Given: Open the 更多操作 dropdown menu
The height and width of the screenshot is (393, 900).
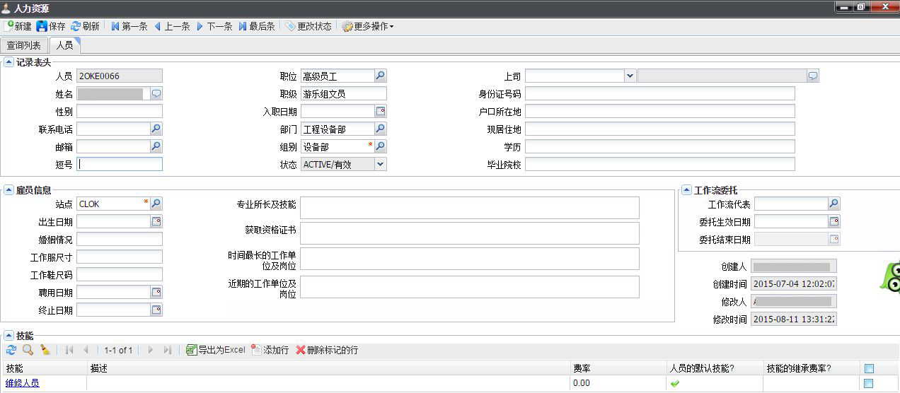Looking at the screenshot, I should tap(368, 26).
